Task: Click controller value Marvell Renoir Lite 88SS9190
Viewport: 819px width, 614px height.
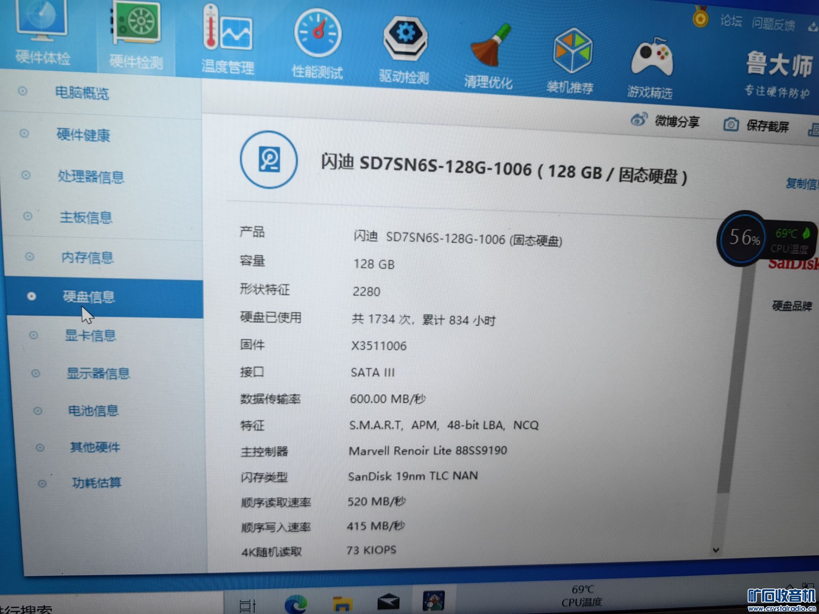Action: 427,451
